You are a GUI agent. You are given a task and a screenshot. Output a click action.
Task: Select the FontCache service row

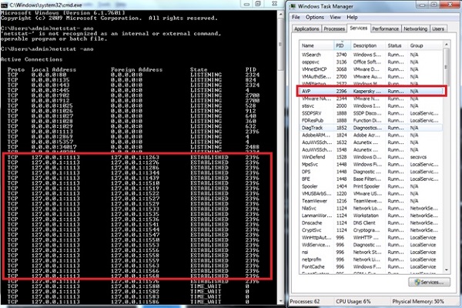pos(371,266)
